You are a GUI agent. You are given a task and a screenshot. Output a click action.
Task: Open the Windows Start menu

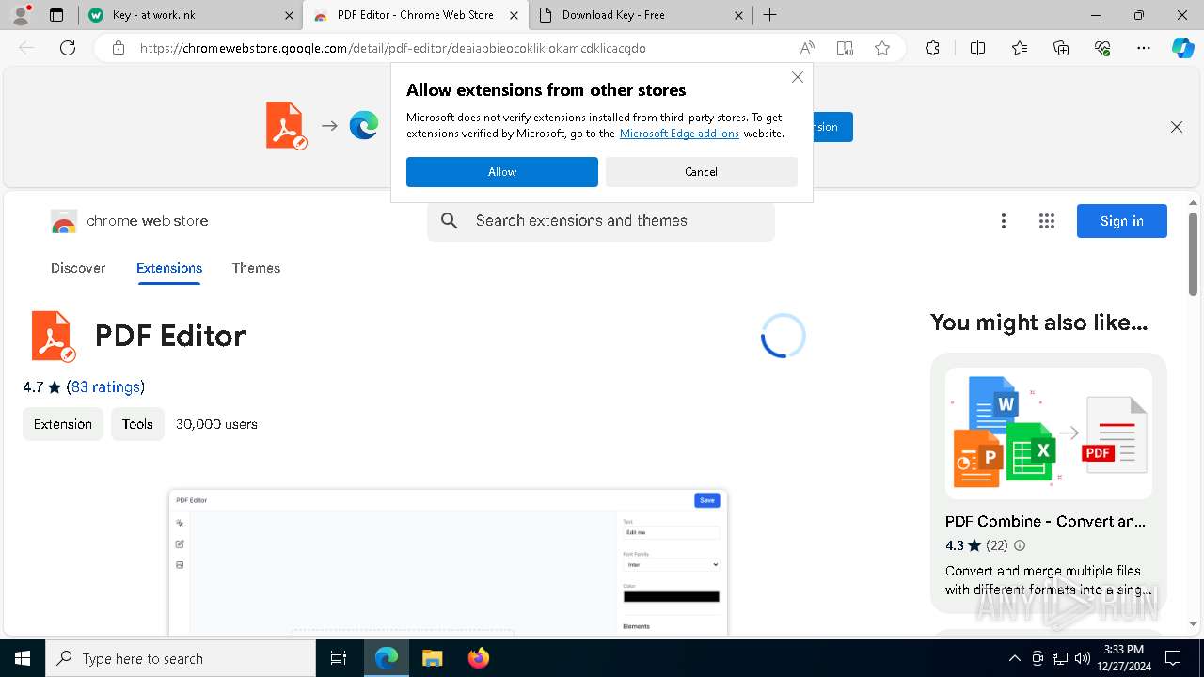tap(23, 658)
